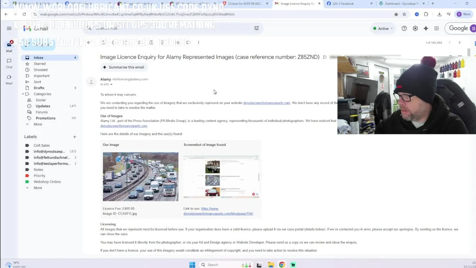The image size is (476, 268).
Task: Open dynodazeperformanceparts.com link under Use of Images
Action: pyautogui.click(x=124, y=126)
